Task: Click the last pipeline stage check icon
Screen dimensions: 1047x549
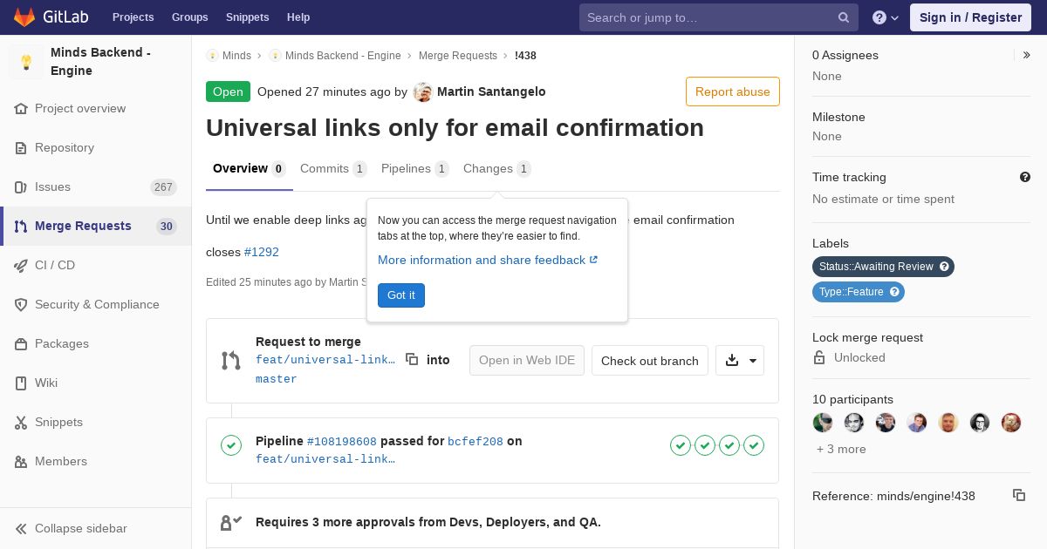Action: (754, 445)
